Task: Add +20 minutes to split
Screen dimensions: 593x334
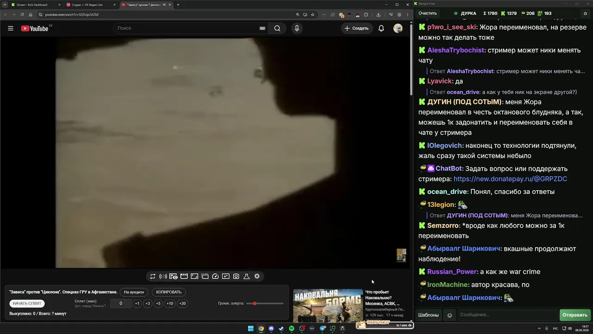Action: pos(183,303)
